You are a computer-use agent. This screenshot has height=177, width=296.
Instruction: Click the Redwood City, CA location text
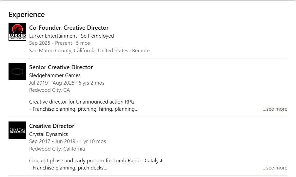[x=49, y=90]
